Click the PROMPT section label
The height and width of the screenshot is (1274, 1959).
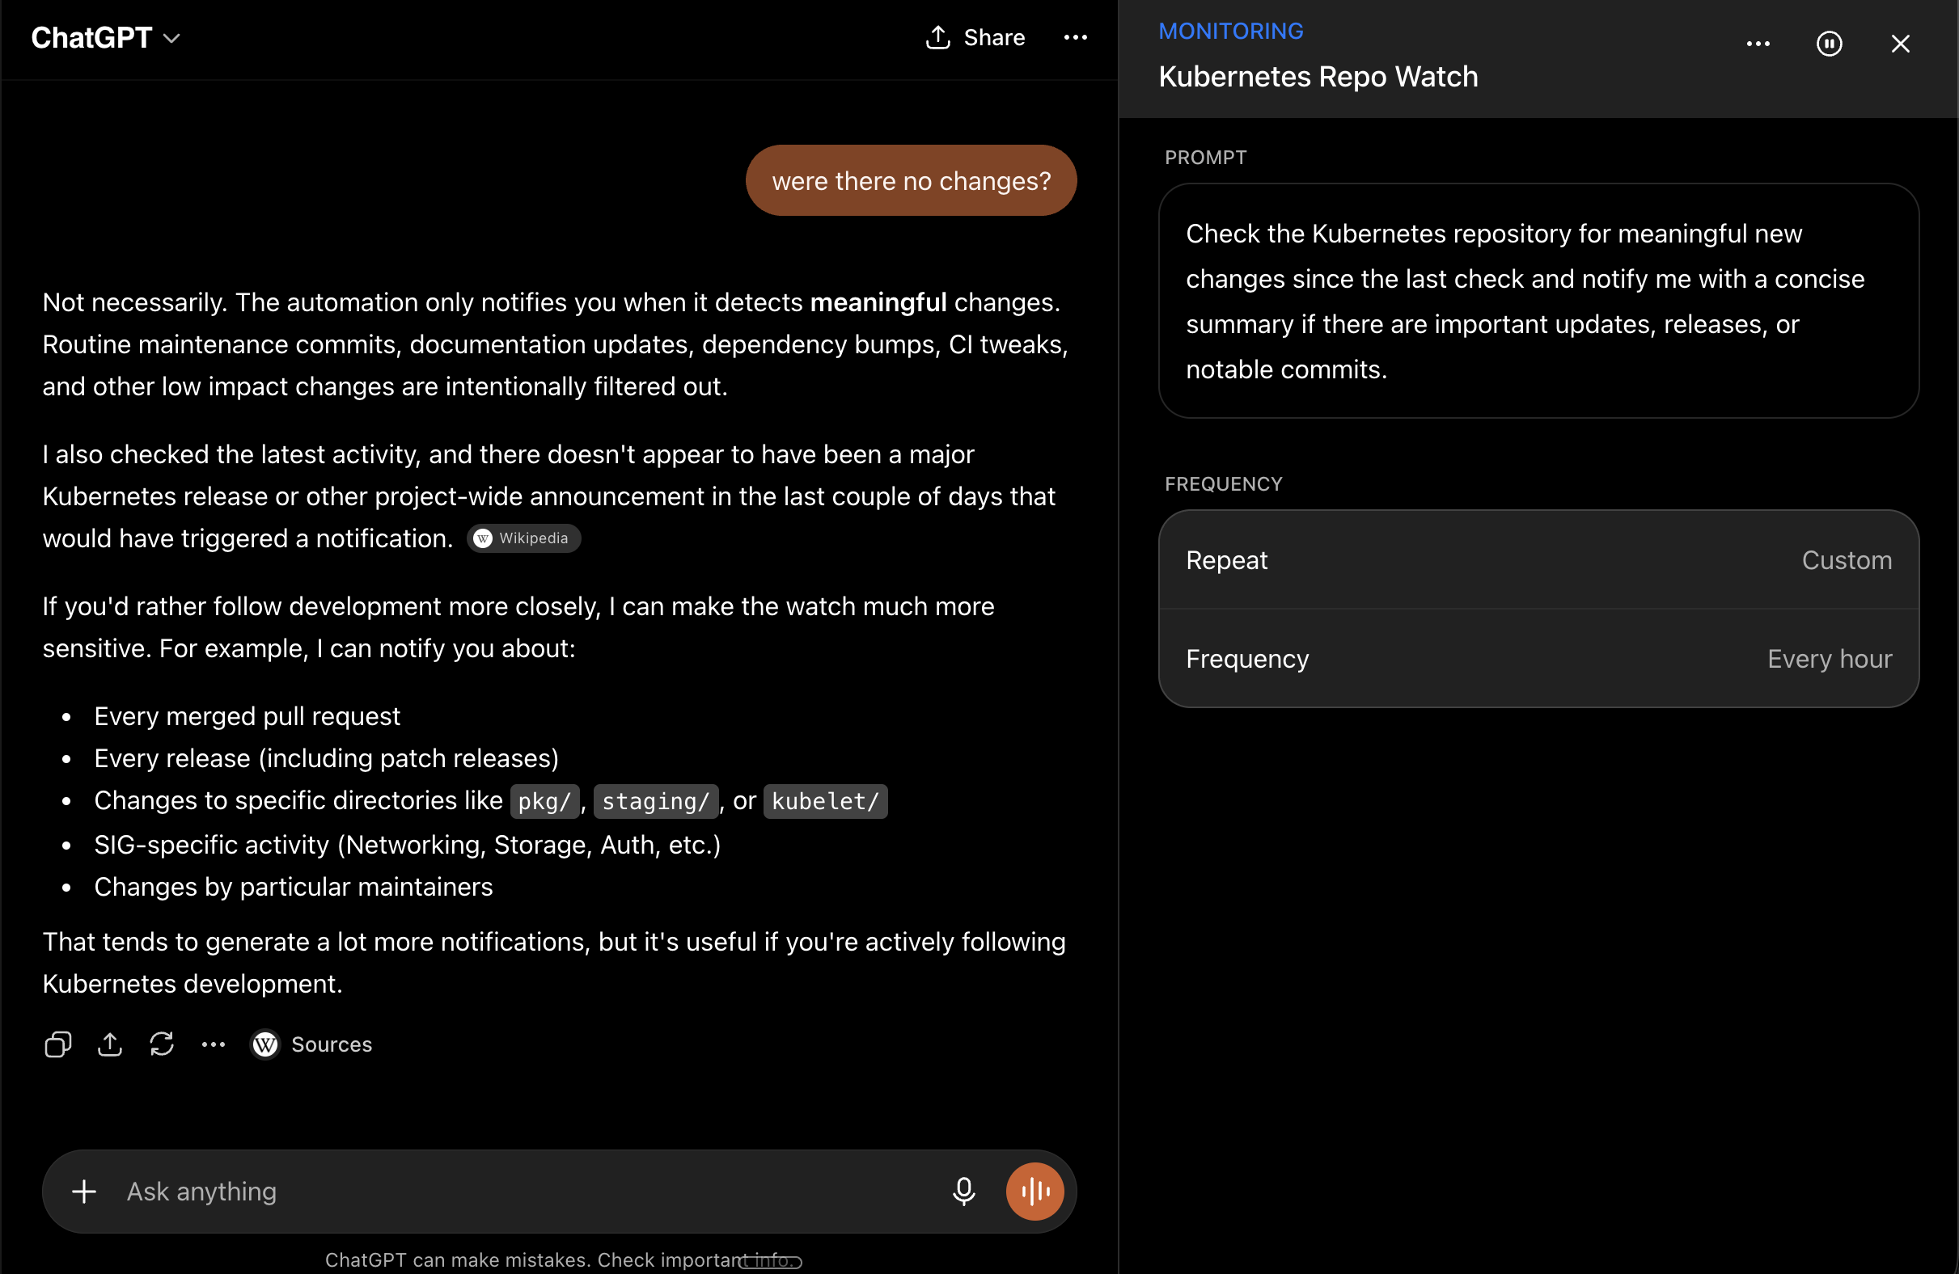point(1205,157)
